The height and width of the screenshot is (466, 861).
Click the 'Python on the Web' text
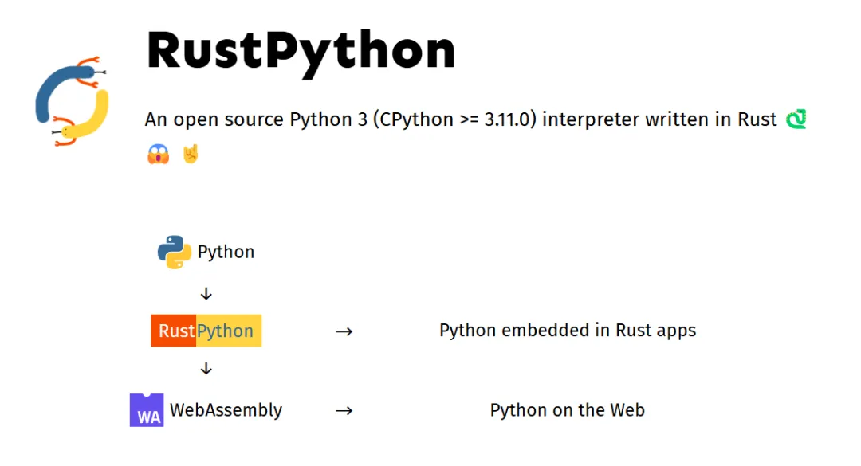(x=567, y=410)
